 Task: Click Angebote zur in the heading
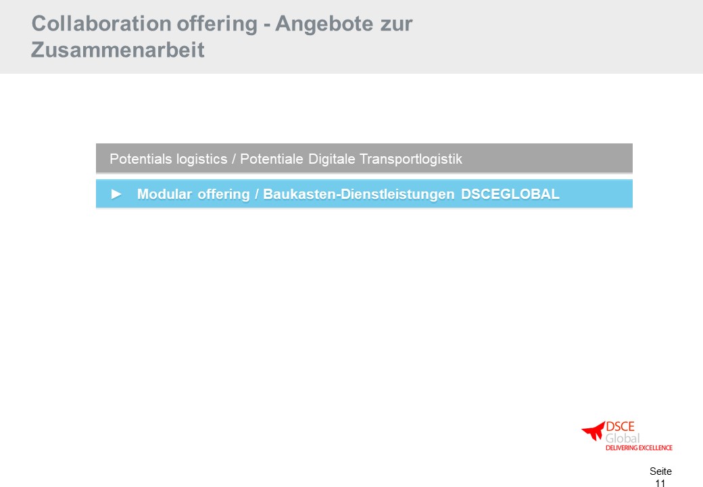344,23
